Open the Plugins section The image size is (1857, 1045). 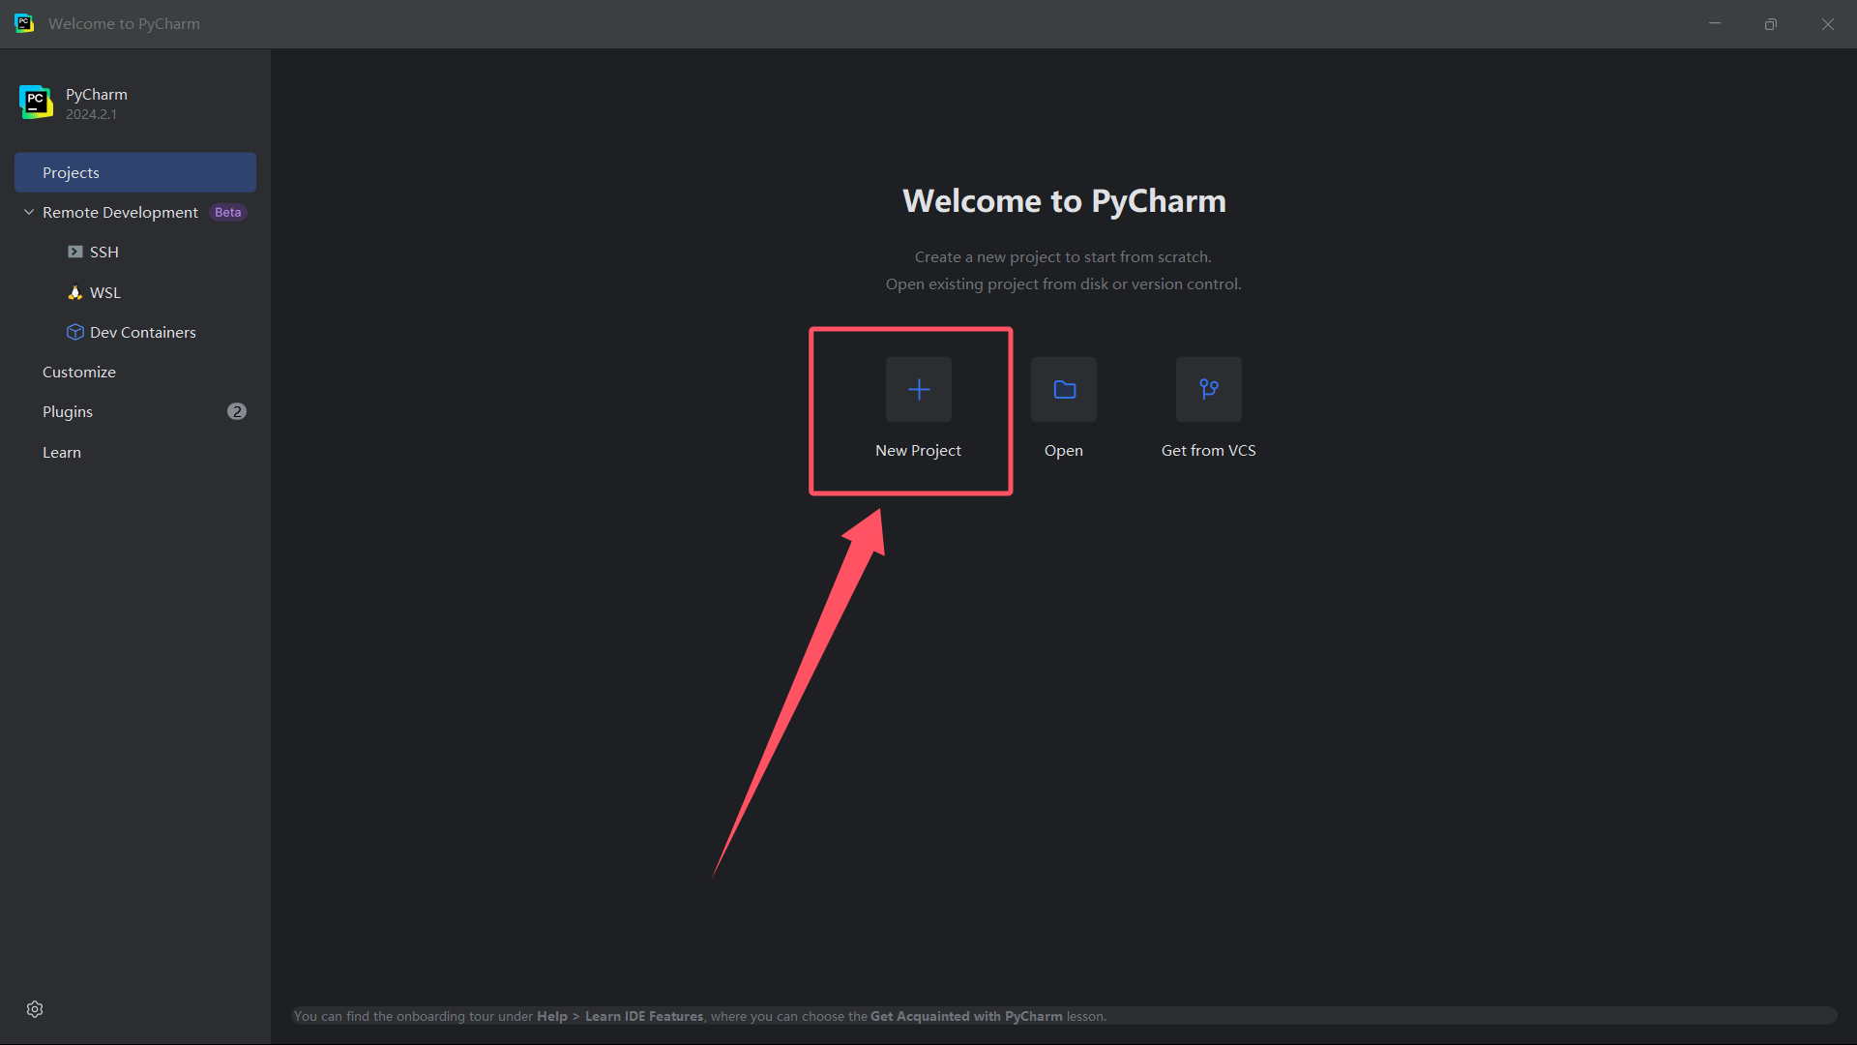point(68,411)
